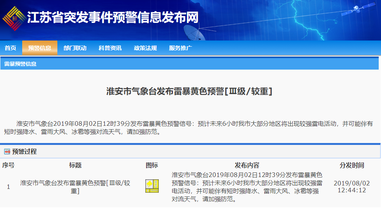This screenshot has height=208, width=381.
Task: Click the 江苏省突发事件预警信息发布网 site title
Action: pos(113,18)
